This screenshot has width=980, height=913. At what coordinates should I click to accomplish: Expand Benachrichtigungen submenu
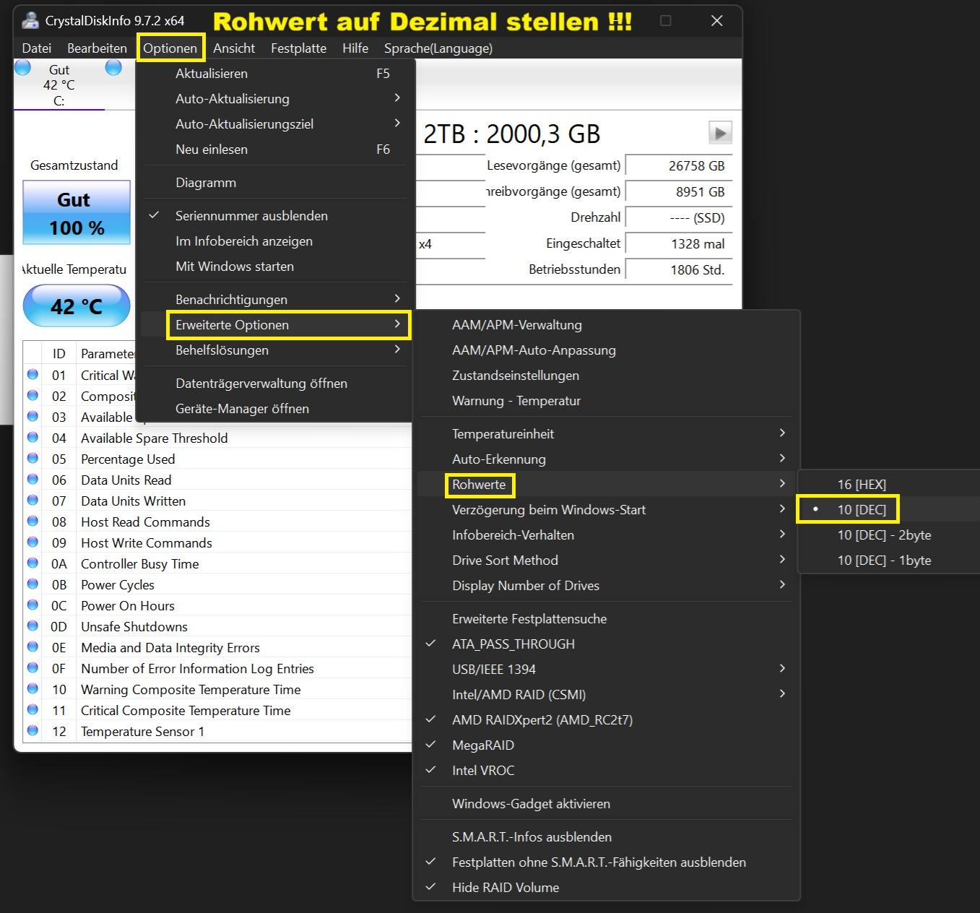275,299
